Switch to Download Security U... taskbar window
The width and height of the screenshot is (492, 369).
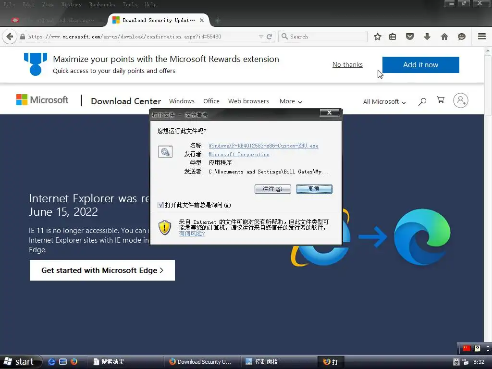tap(202, 362)
